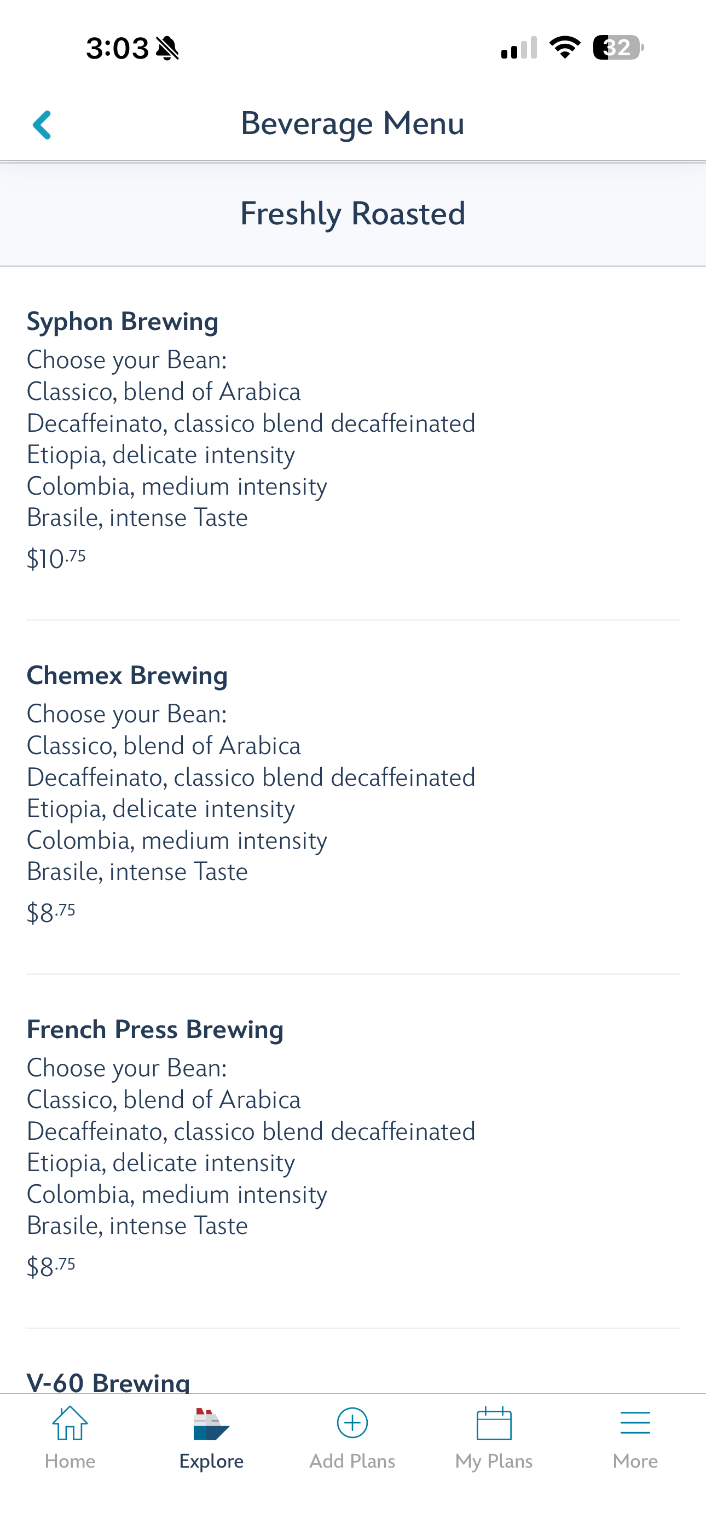Tap the Syphon Brewing $10.75 price
Screen dimensions: 706x1530
click(56, 559)
